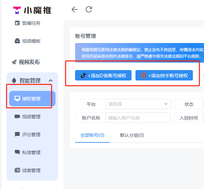Screen dimensions: 204x189
Task: Click the 小魔推 logo
Action: click(32, 10)
